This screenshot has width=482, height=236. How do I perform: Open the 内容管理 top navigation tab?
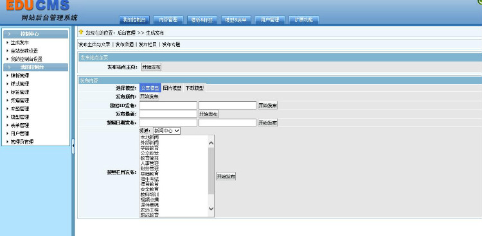[x=168, y=20]
